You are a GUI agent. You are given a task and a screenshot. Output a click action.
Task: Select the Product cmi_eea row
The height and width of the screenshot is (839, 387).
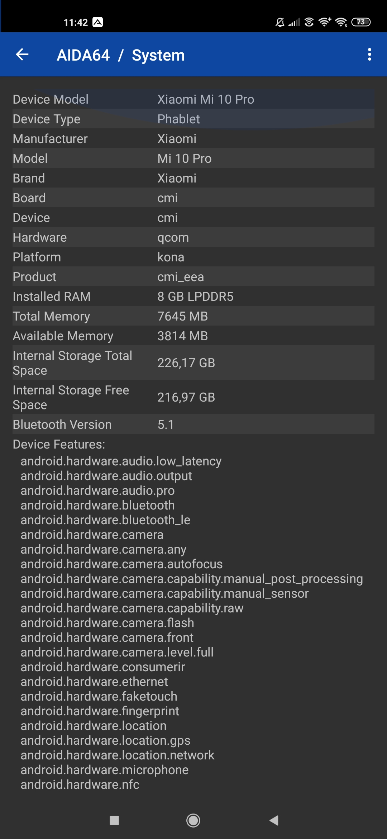(193, 277)
